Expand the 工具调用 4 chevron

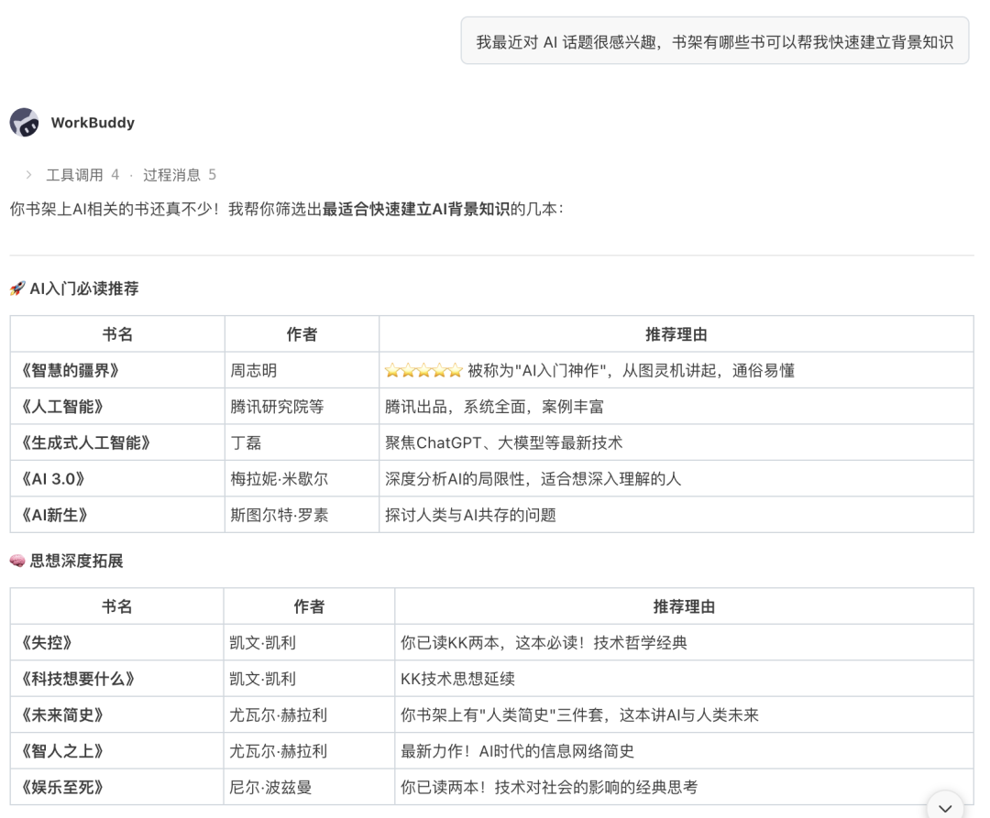(28, 175)
